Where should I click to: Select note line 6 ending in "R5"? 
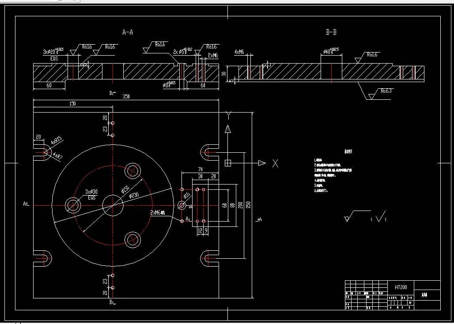pos(321,191)
